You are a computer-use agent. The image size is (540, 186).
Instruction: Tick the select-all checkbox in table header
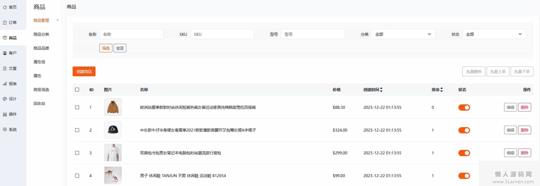tap(77, 90)
